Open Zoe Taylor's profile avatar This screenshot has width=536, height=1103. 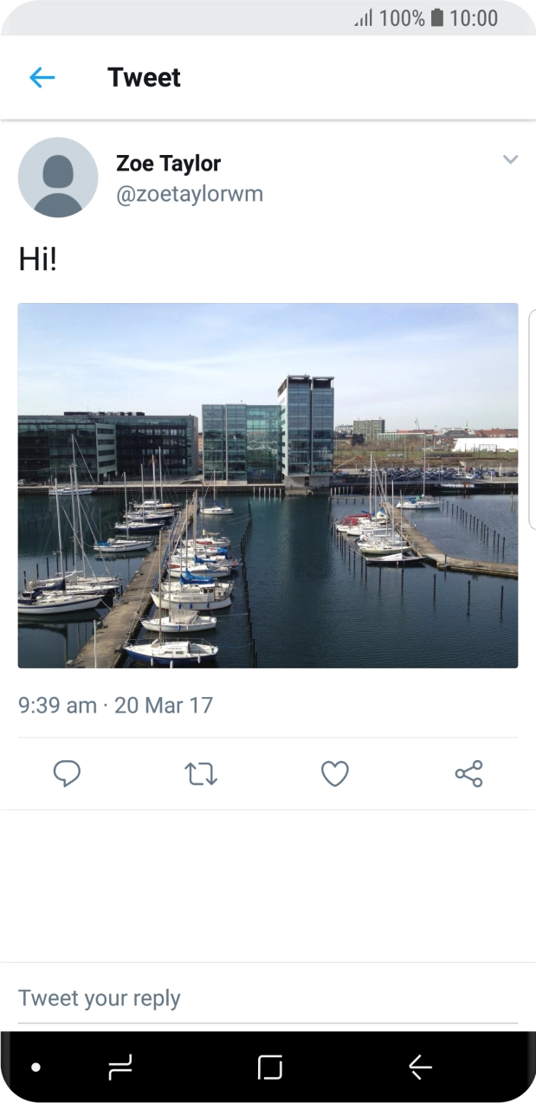[58, 177]
